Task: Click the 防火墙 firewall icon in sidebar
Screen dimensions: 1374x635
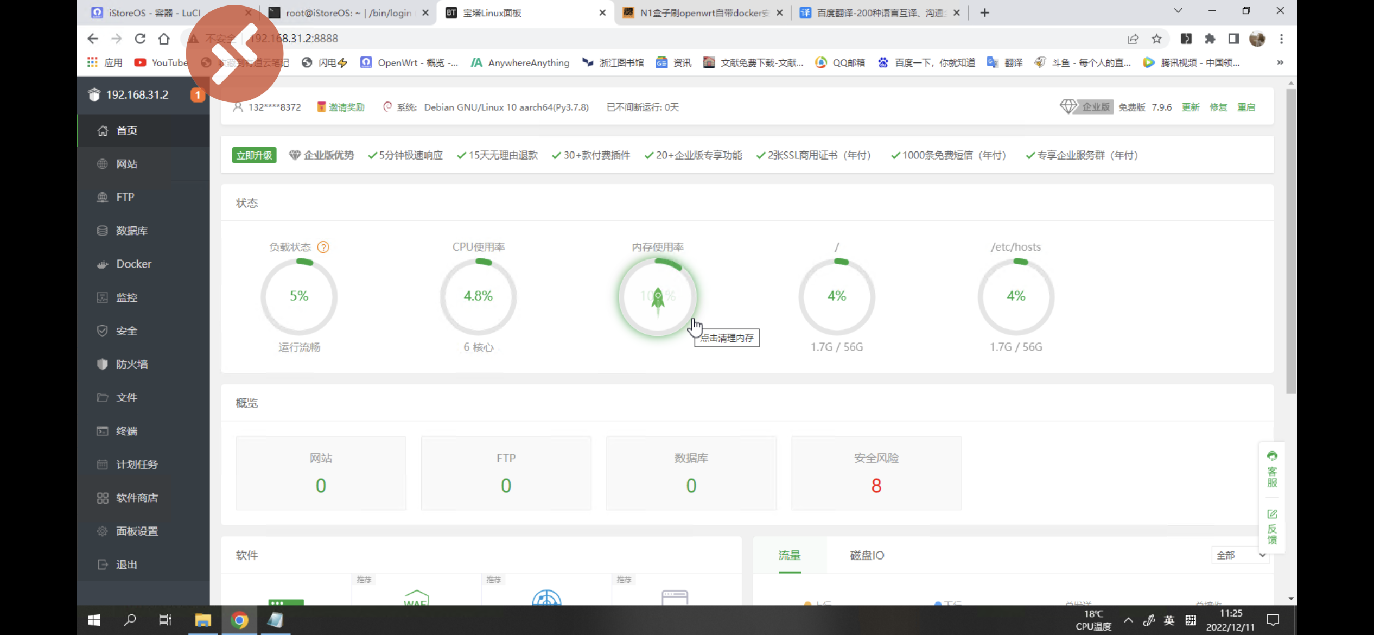Action: tap(102, 364)
